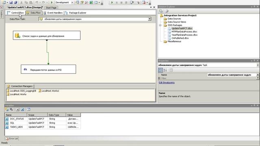Click the TASKS_UIDS variable icon
This screenshot has width=260, height=146.
(6, 127)
